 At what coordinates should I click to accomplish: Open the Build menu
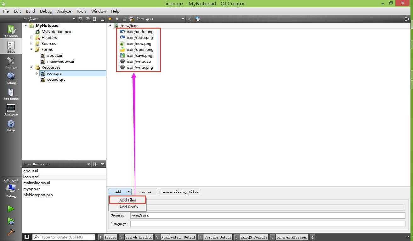(x=30, y=11)
